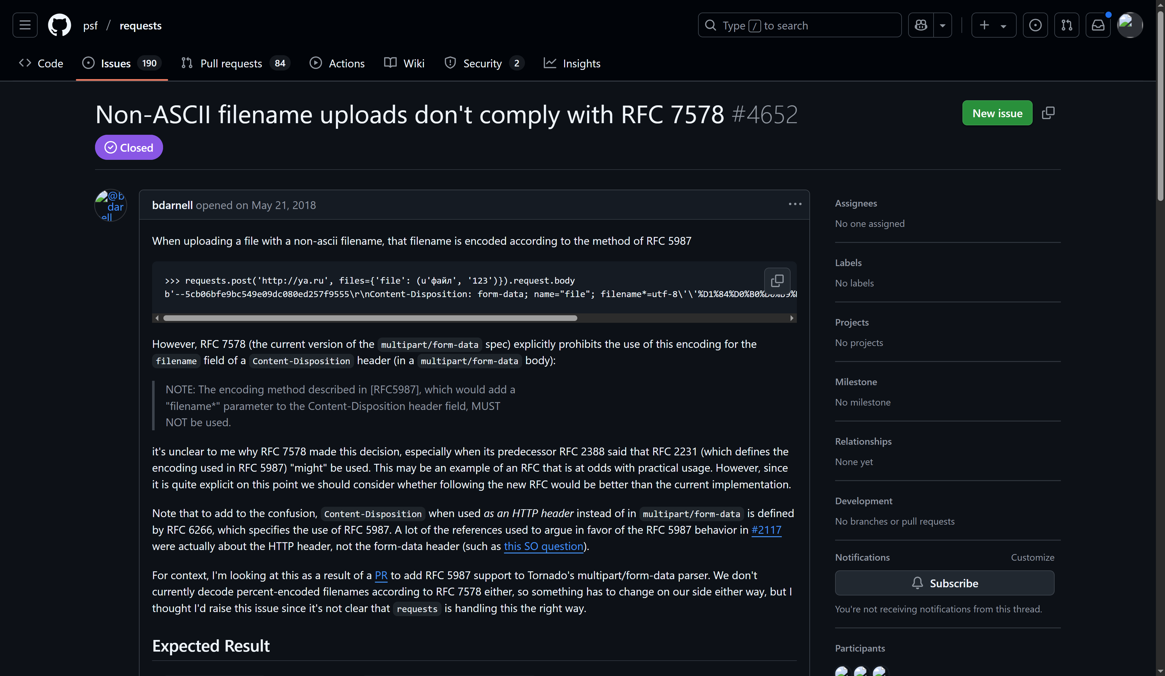1165x676 pixels.
Task: Open pull requests icon in header
Action: click(1067, 25)
